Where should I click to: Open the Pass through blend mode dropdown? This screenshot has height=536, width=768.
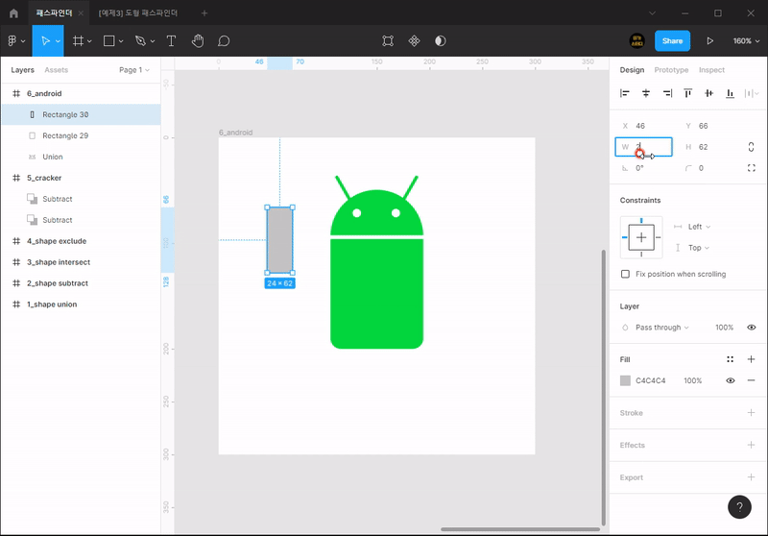pyautogui.click(x=662, y=328)
